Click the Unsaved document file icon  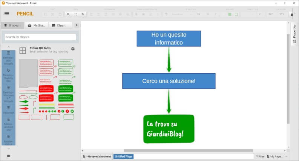84,156
